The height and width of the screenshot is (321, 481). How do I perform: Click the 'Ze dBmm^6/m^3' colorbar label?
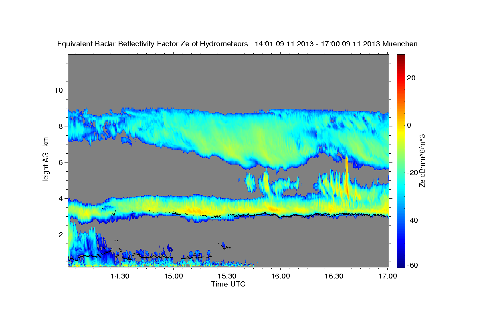422,160
